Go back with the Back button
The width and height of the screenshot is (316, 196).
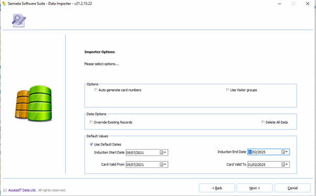[x=217, y=188]
